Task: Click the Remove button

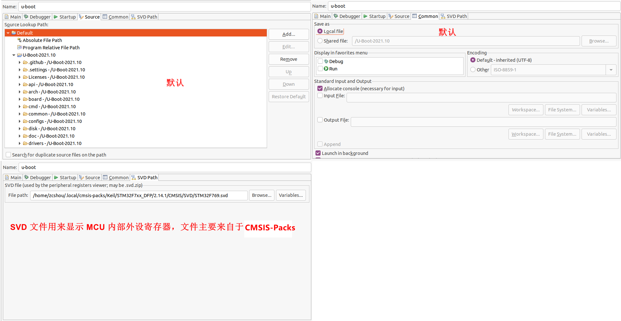Action: 289,59
